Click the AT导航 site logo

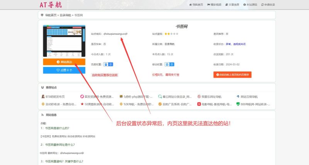pos(51,5)
